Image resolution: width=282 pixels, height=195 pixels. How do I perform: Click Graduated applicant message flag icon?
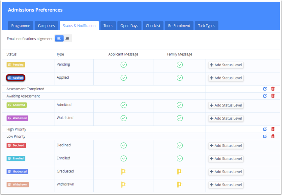pos(123,172)
